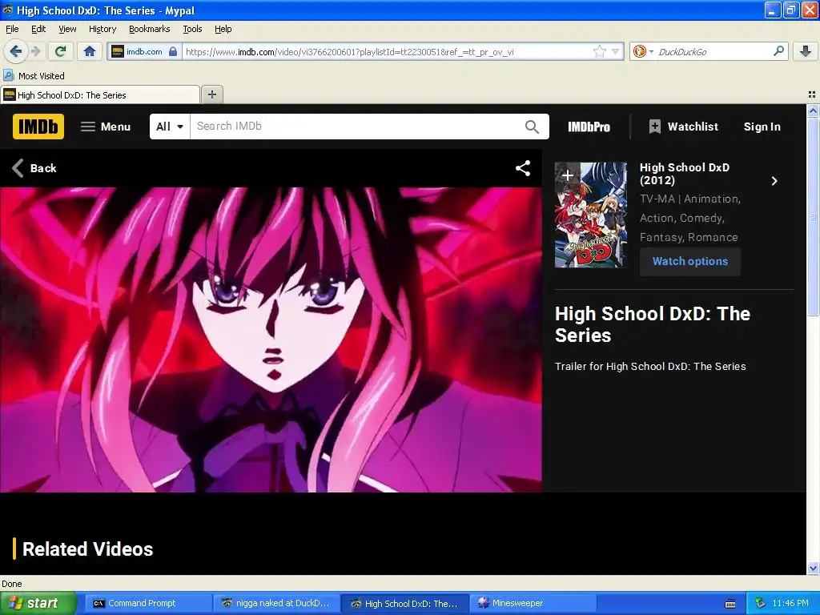Reload the current page
Image resolution: width=820 pixels, height=615 pixels.
(x=60, y=51)
